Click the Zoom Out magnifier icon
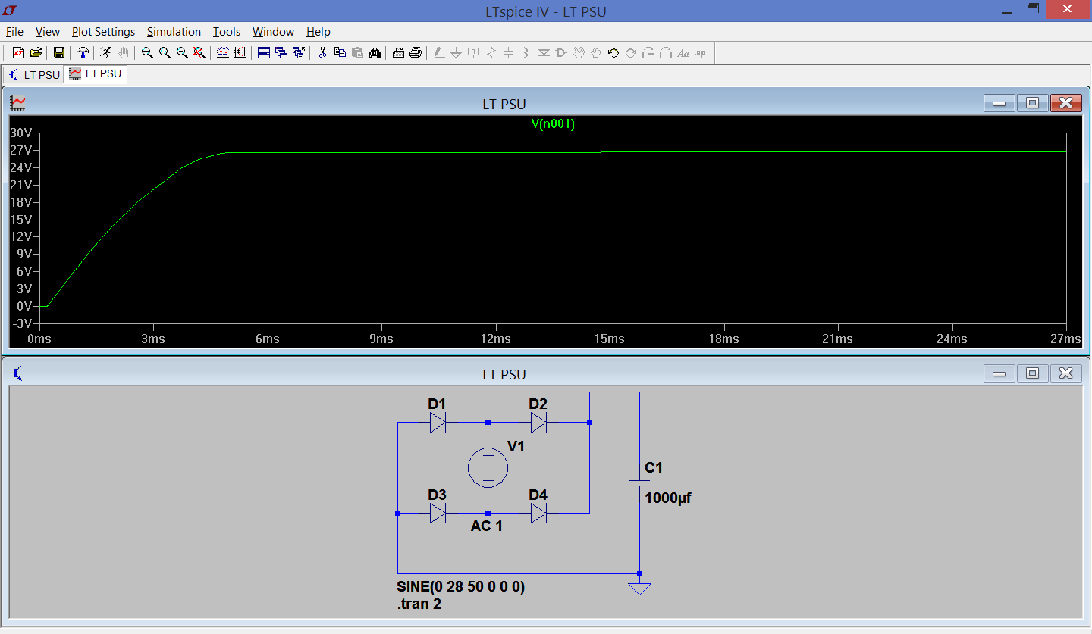Screen dimensions: 1092x634 [182, 53]
